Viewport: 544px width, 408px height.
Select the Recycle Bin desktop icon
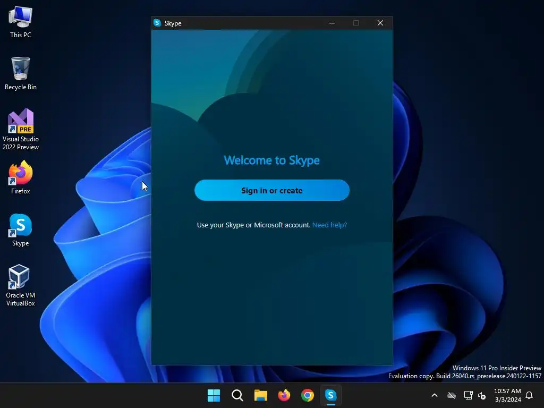(21, 73)
